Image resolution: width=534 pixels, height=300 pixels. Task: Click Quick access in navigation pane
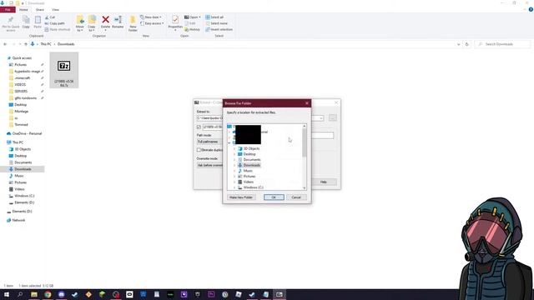(19, 58)
